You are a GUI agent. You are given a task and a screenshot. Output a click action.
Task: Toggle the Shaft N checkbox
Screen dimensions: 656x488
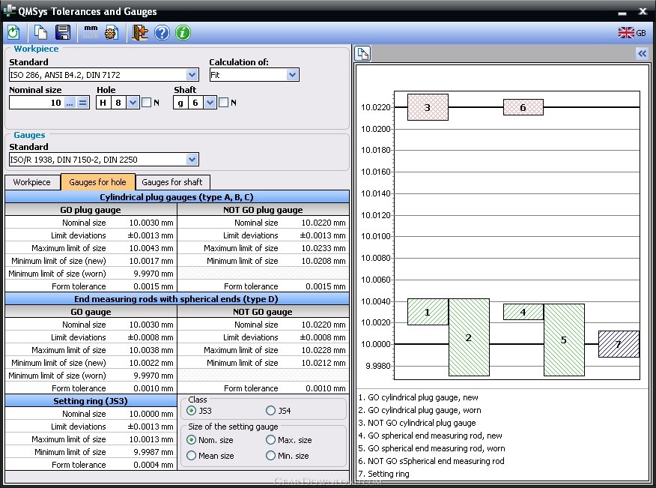click(x=223, y=103)
